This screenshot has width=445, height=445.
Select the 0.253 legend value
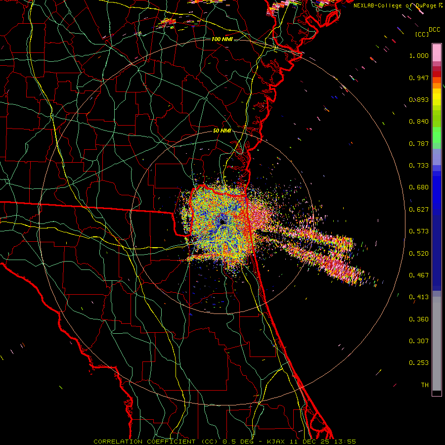click(x=419, y=363)
